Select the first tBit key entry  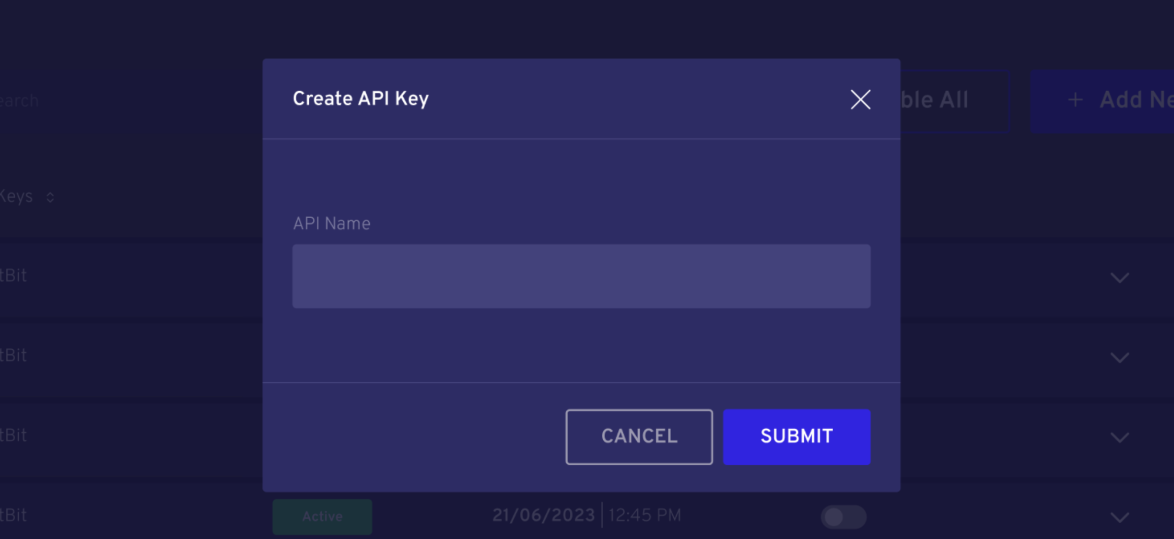coord(13,275)
